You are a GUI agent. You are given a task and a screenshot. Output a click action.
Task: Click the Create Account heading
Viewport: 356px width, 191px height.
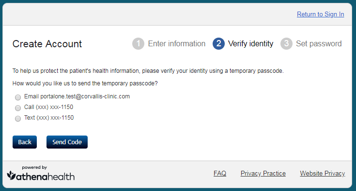[47, 44]
